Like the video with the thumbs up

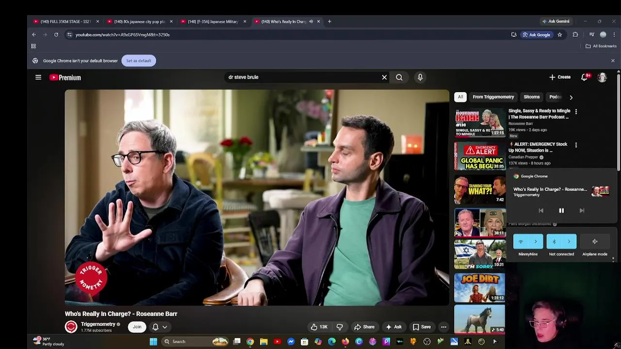(x=319, y=327)
